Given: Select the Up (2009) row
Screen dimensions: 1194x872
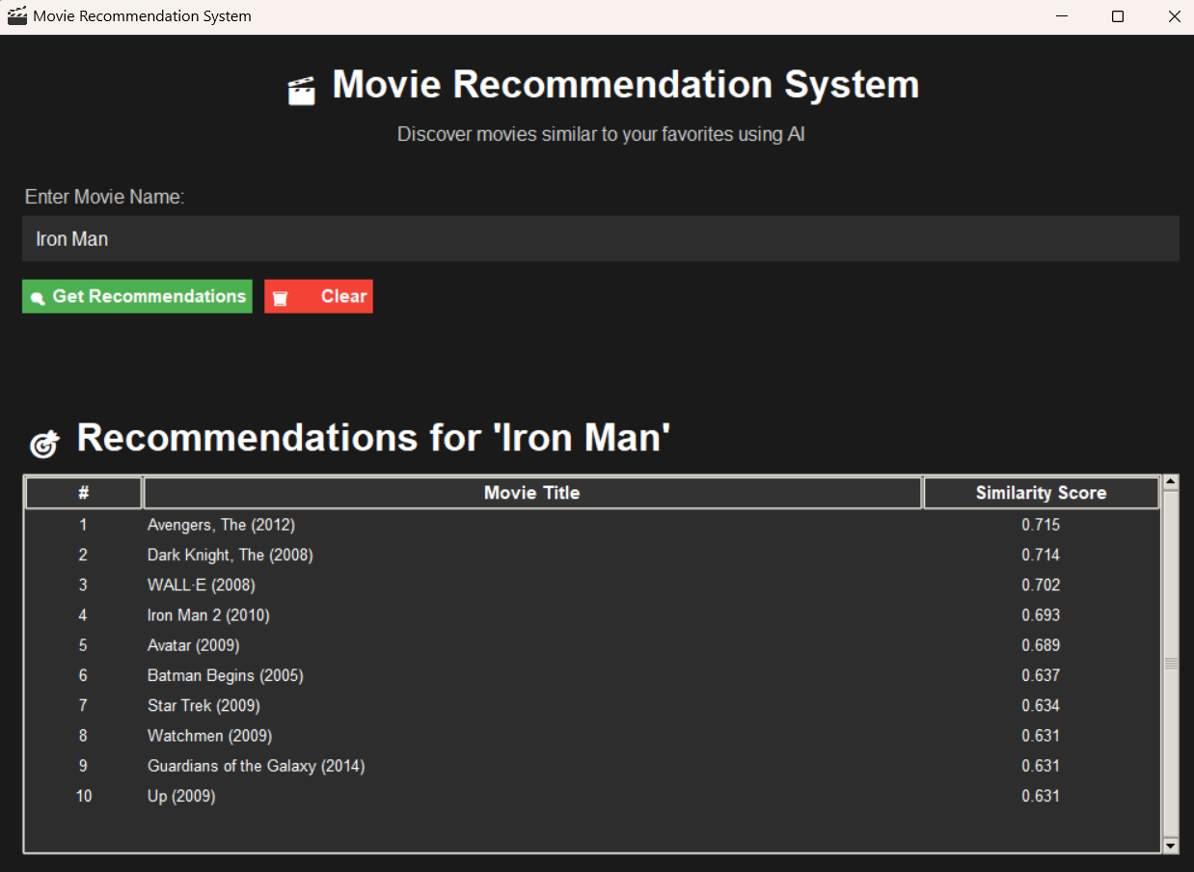Looking at the screenshot, I should pos(592,796).
